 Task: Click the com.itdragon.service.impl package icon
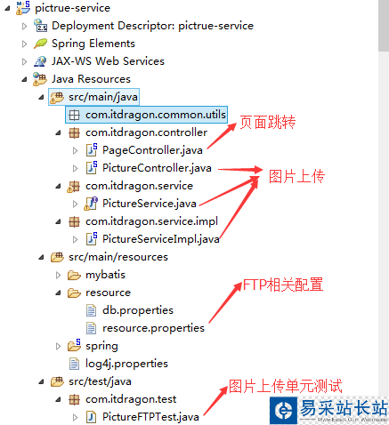click(x=74, y=221)
